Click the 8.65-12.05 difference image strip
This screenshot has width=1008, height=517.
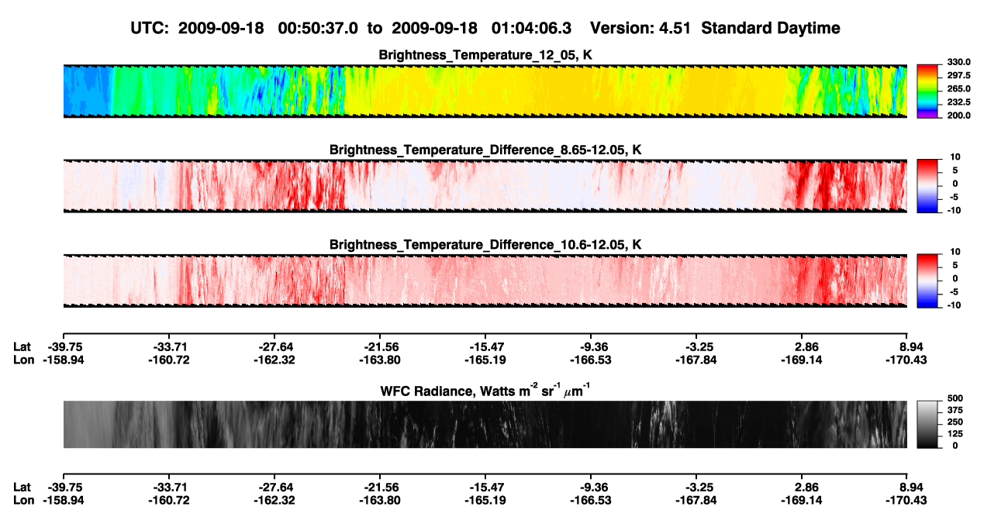point(485,185)
